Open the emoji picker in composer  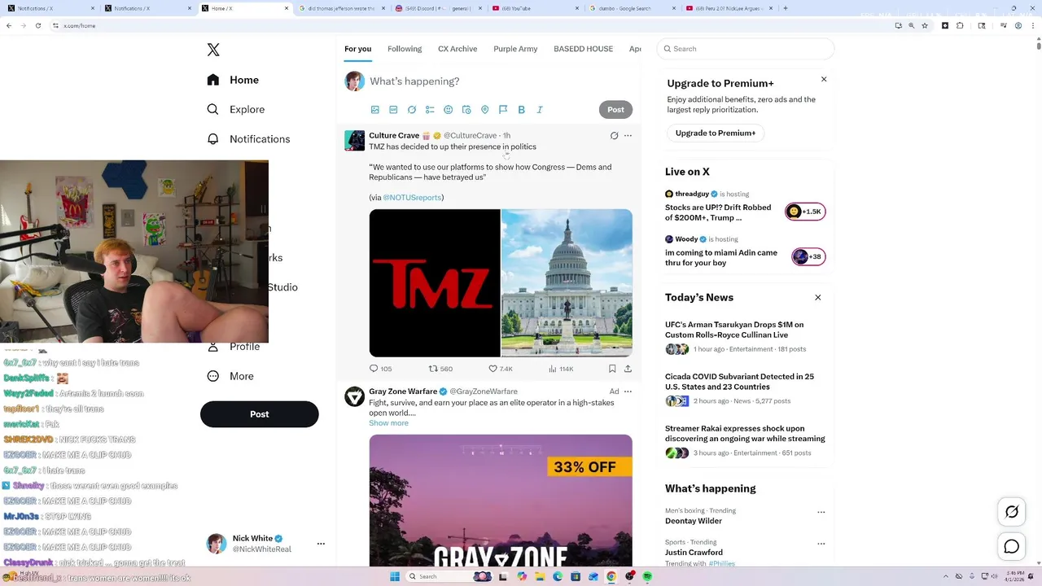click(448, 110)
